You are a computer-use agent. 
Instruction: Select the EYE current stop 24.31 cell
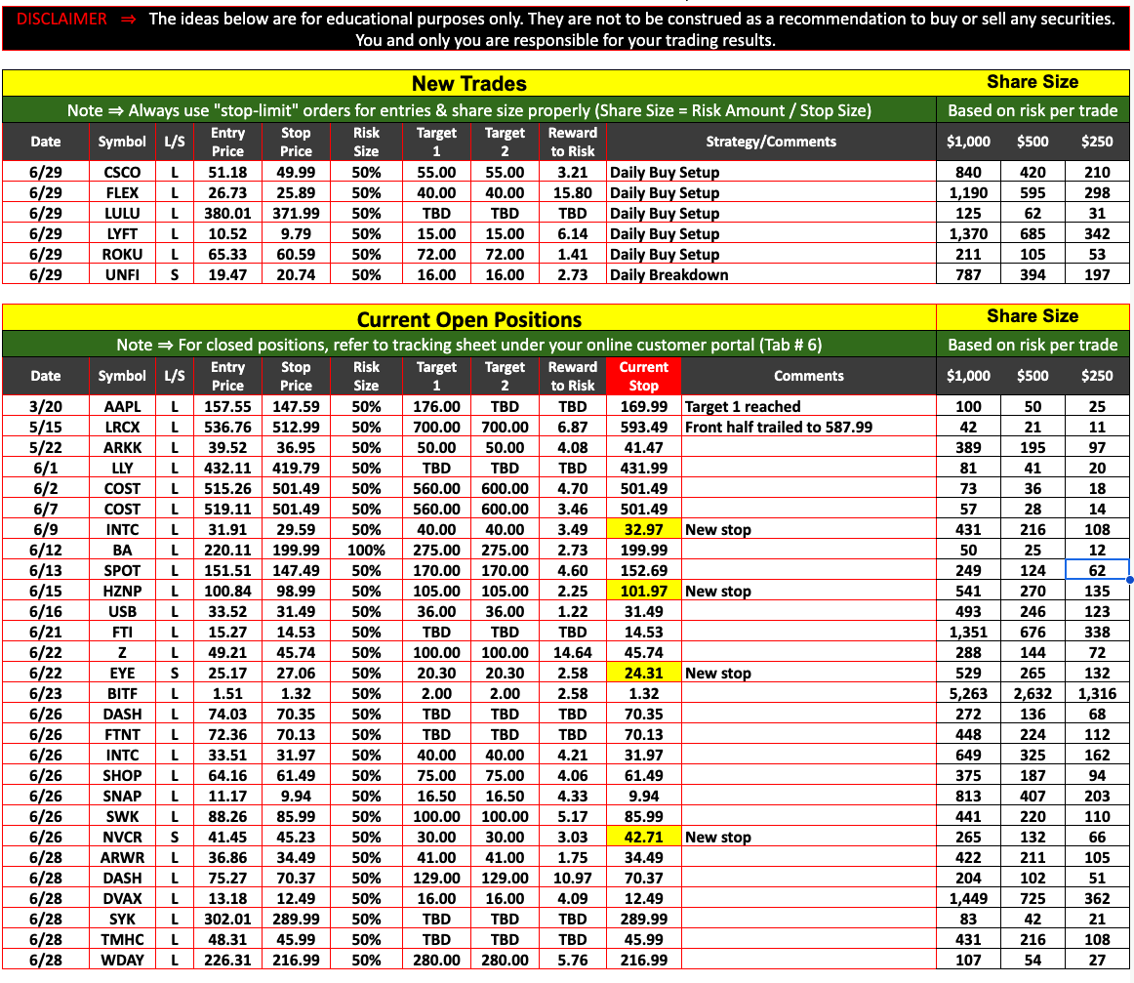(643, 674)
